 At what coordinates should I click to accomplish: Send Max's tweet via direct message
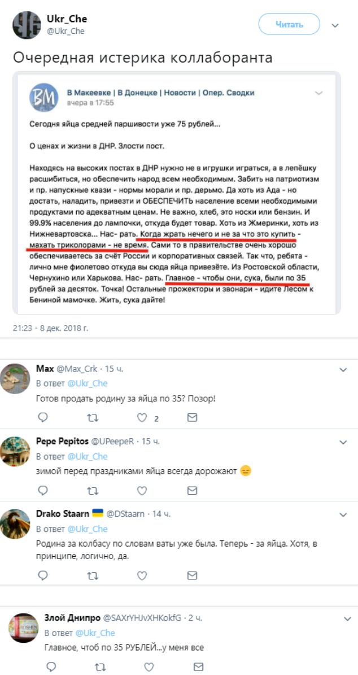click(x=193, y=418)
